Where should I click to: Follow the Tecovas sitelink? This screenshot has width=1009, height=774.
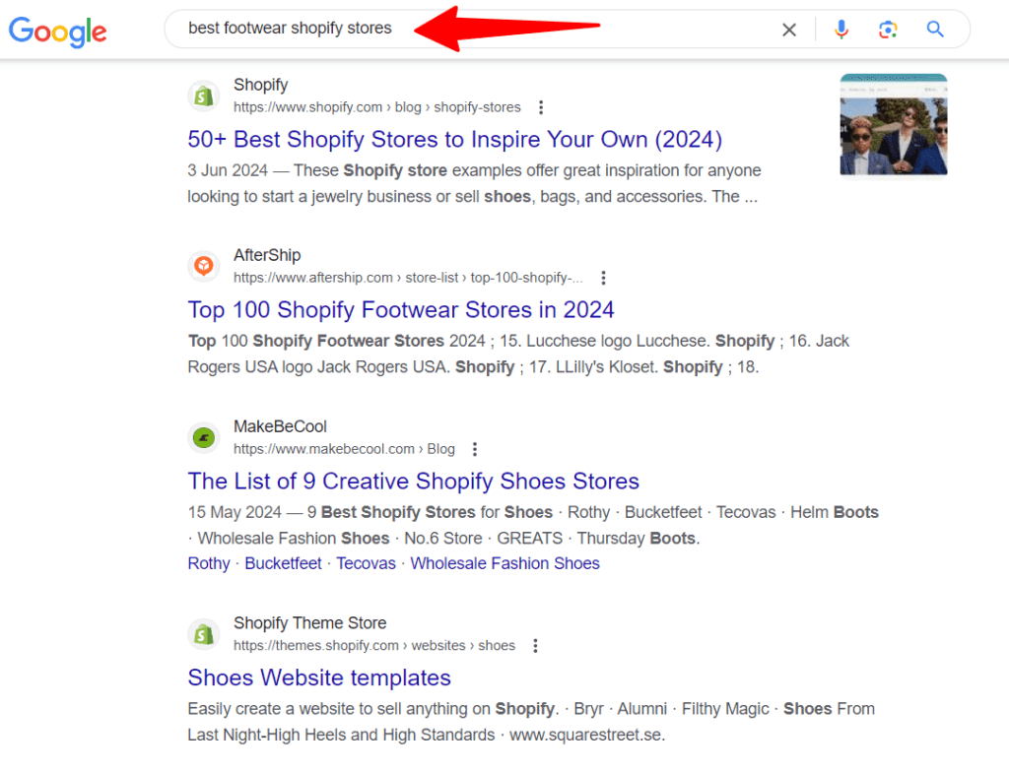pyautogui.click(x=367, y=564)
